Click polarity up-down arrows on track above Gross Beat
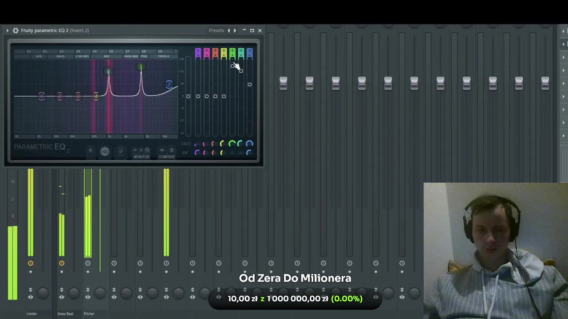 62,290
